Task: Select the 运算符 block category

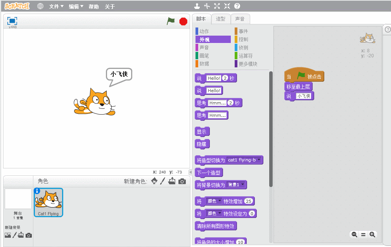Action: [x=252, y=56]
